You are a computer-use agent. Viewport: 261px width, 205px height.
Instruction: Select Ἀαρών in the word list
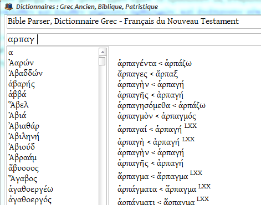coord(21,63)
